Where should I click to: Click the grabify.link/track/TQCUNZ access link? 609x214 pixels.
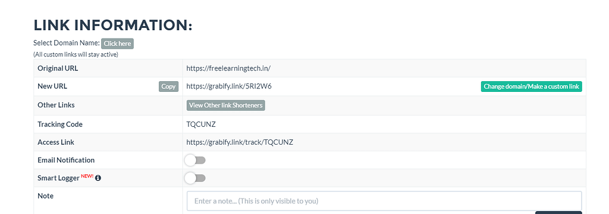click(x=240, y=142)
